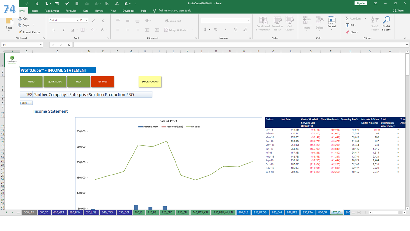This screenshot has width=410, height=231.
Task: Click the Share button
Action: coord(398,11)
